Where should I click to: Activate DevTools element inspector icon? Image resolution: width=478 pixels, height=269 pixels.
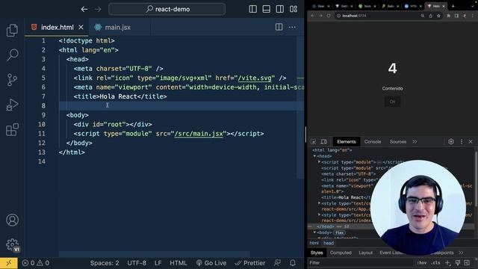click(x=314, y=141)
